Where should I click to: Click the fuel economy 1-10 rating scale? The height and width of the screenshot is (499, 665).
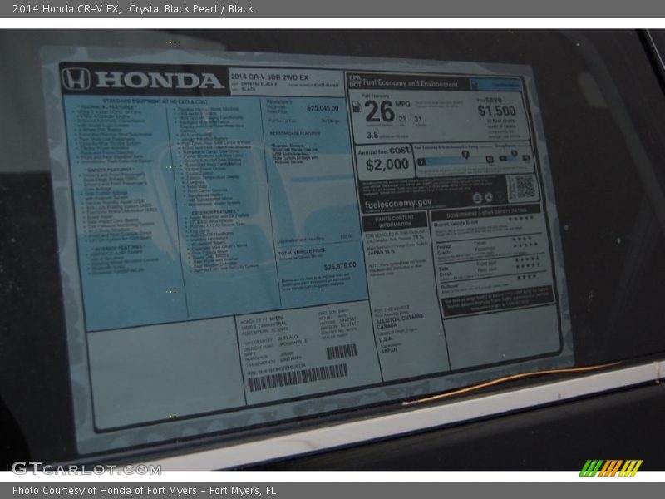click(456, 159)
